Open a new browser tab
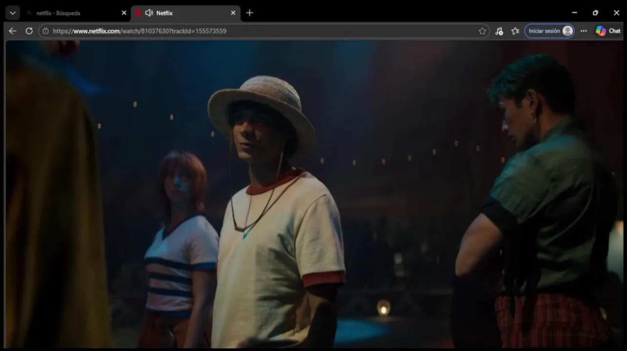Screen dimensions: 627x351 pos(250,13)
